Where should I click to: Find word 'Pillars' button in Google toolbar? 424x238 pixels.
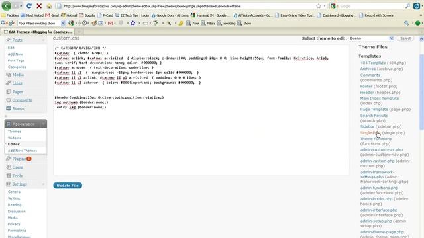point(208,24)
